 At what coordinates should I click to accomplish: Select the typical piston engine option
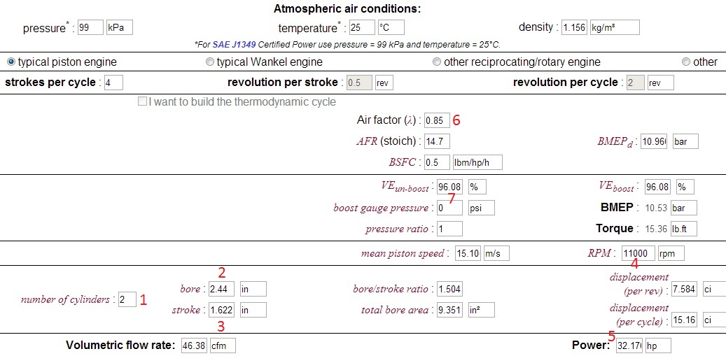11,62
